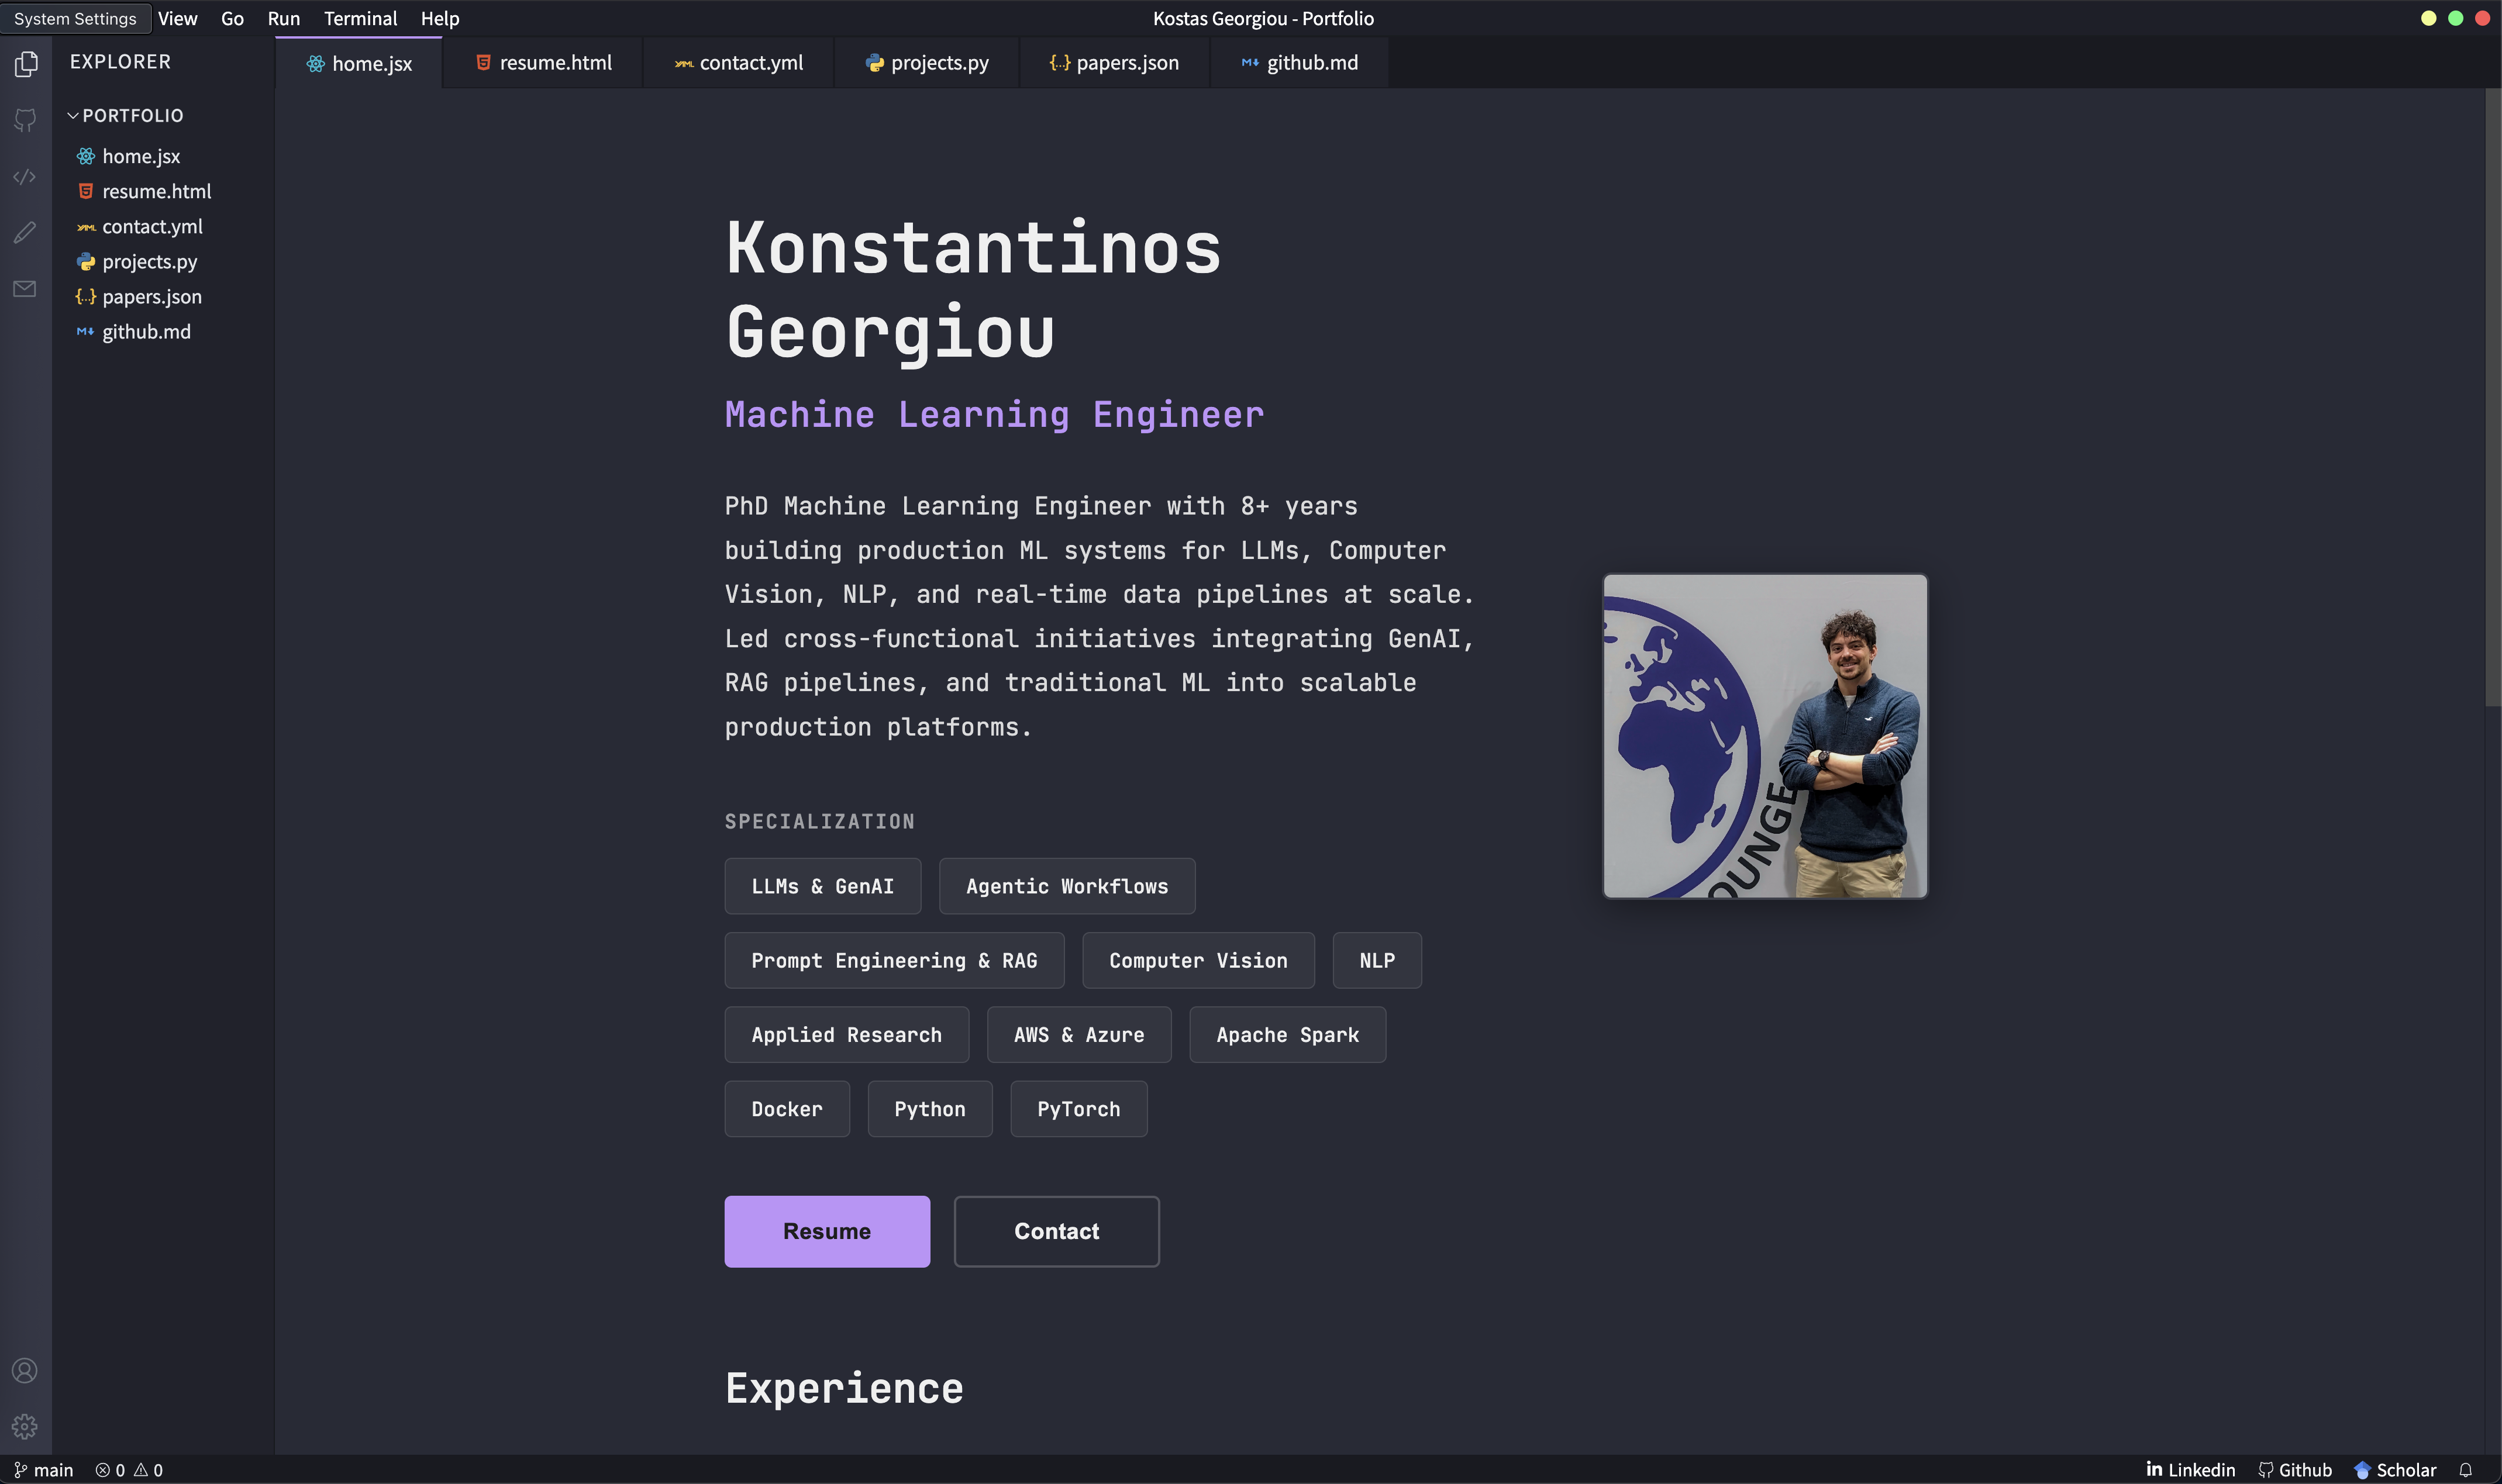Switch to the contact.yml tab
Screen dimensions: 2502x1484
(739, 63)
